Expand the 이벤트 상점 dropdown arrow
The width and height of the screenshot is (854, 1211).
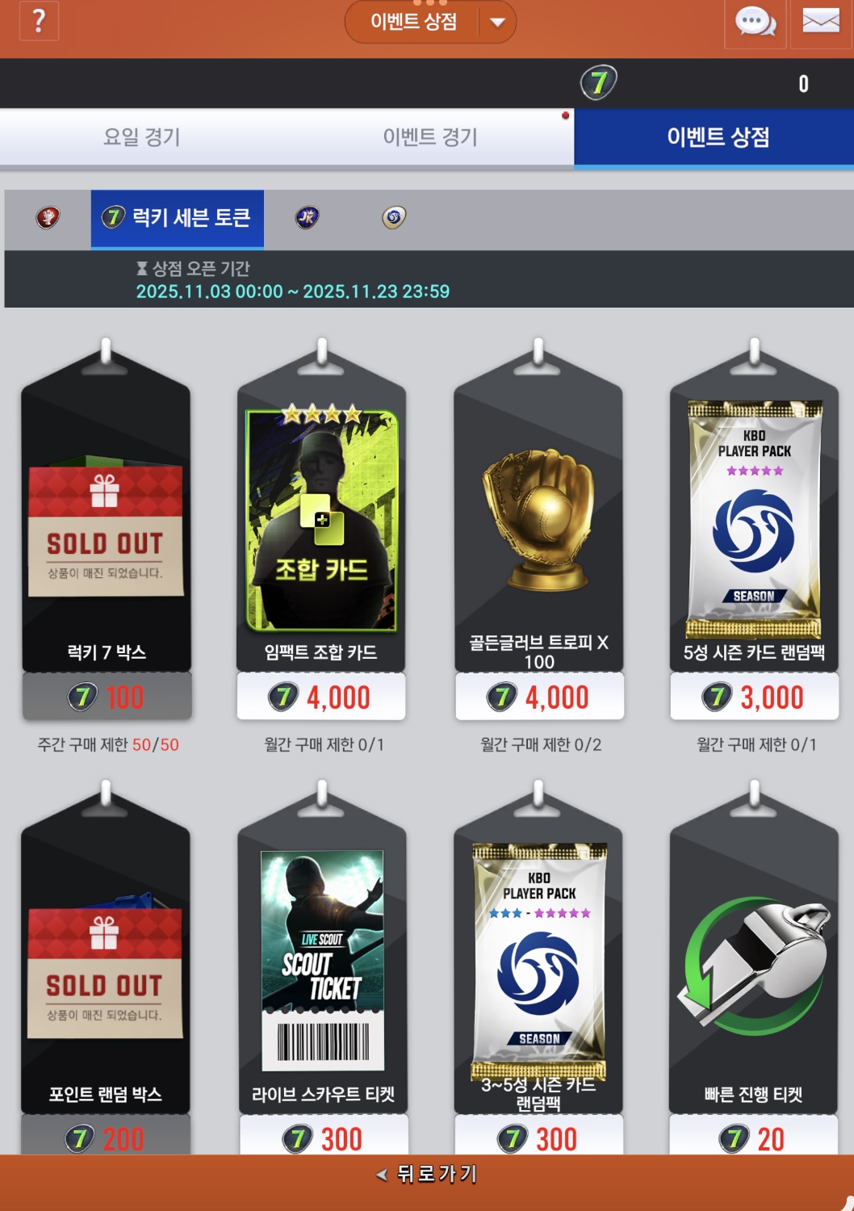click(498, 22)
